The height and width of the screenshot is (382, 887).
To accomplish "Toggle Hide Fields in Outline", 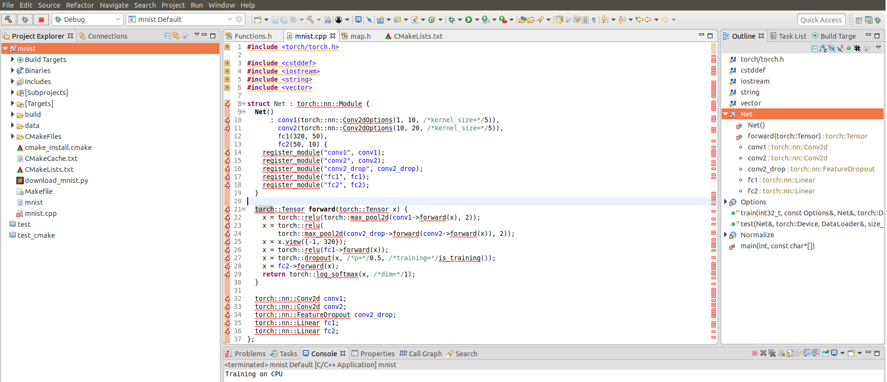I will 832,48.
